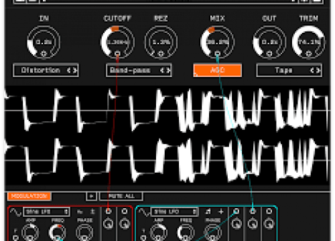Click the lower waveform display
This screenshot has width=335, height=241.
click(x=167, y=160)
